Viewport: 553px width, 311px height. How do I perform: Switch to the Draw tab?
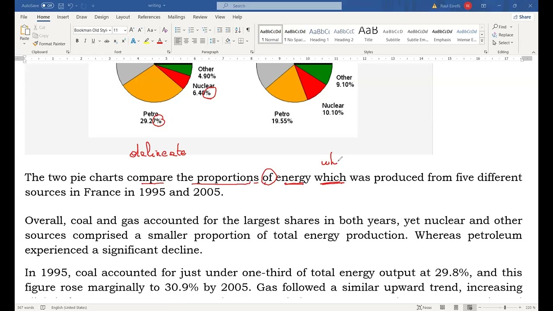82,17
